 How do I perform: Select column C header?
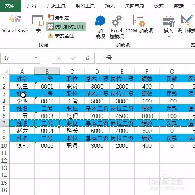click(x=72, y=71)
